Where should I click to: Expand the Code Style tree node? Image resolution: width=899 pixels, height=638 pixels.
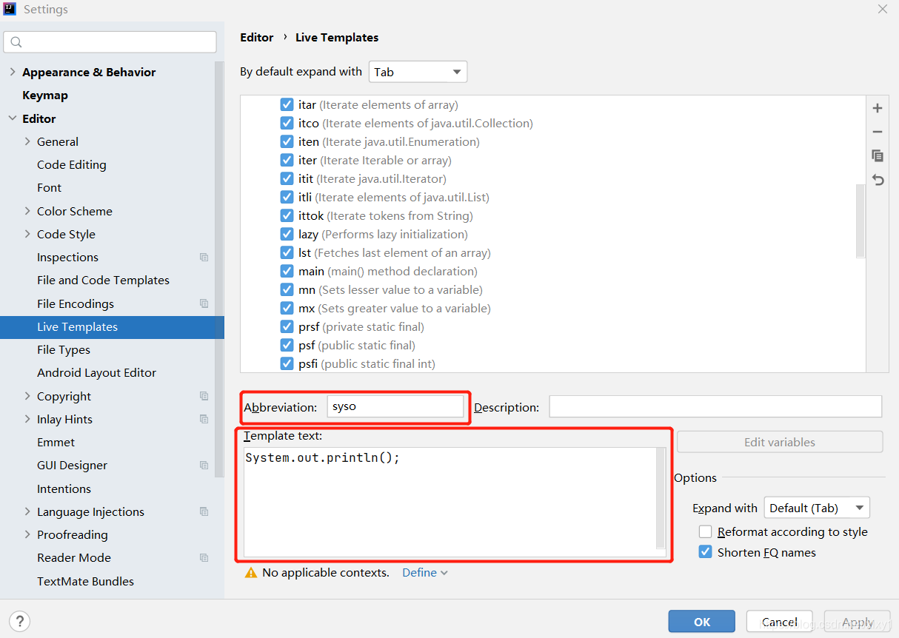click(27, 235)
